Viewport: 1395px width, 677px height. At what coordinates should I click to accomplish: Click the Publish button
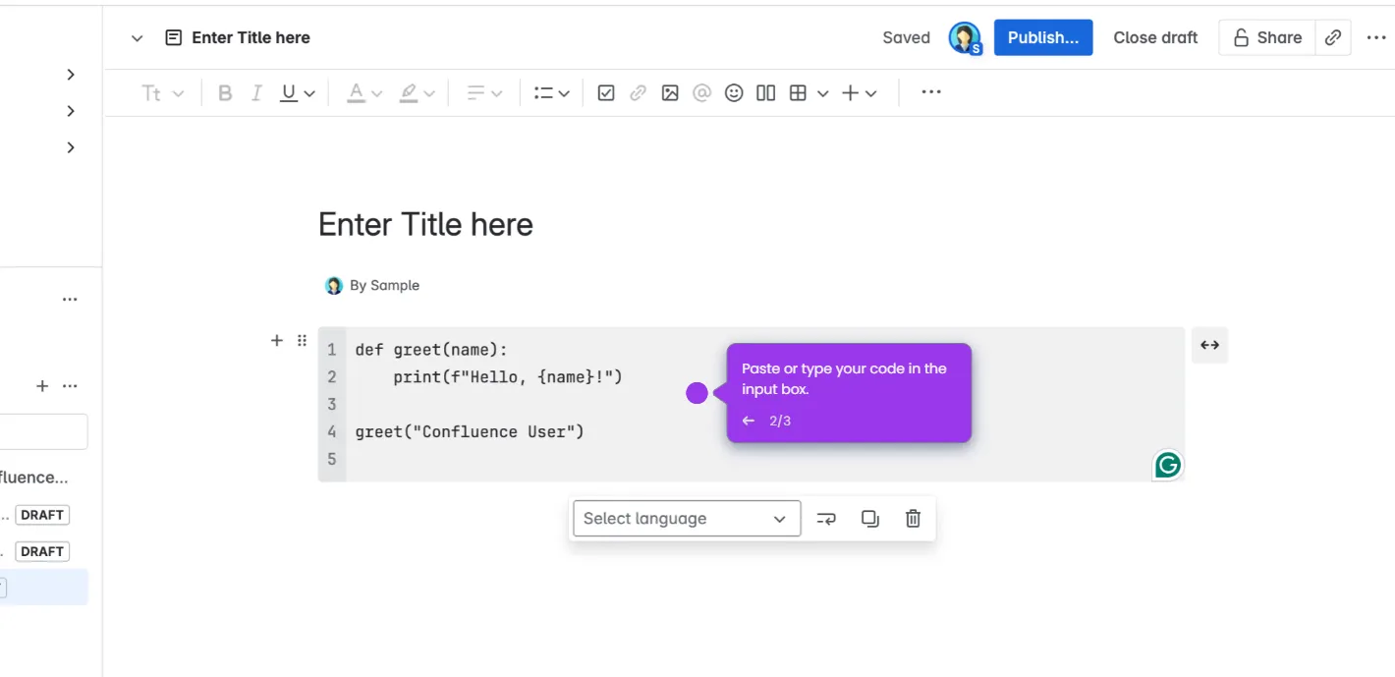[x=1043, y=37]
